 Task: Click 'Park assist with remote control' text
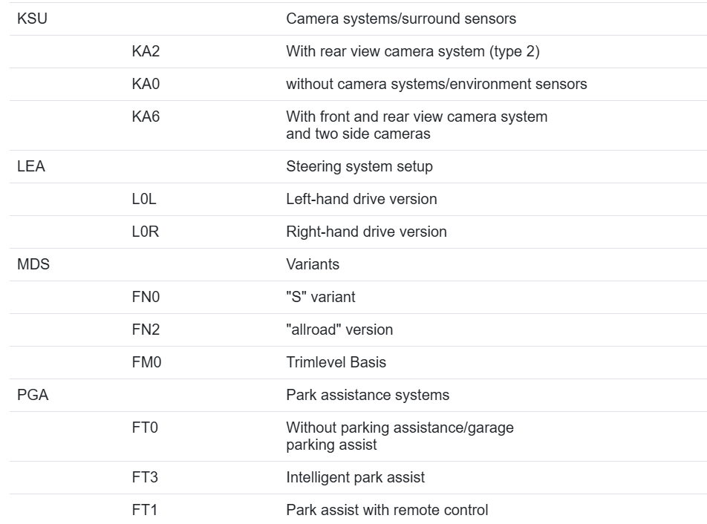tap(387, 510)
